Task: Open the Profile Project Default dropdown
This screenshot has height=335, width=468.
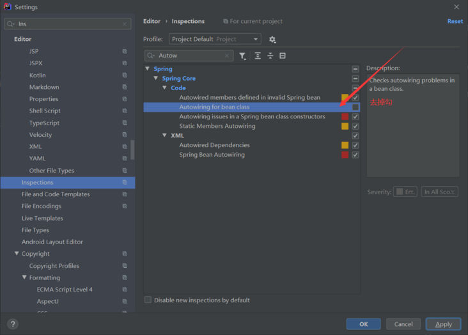Action: click(x=215, y=39)
